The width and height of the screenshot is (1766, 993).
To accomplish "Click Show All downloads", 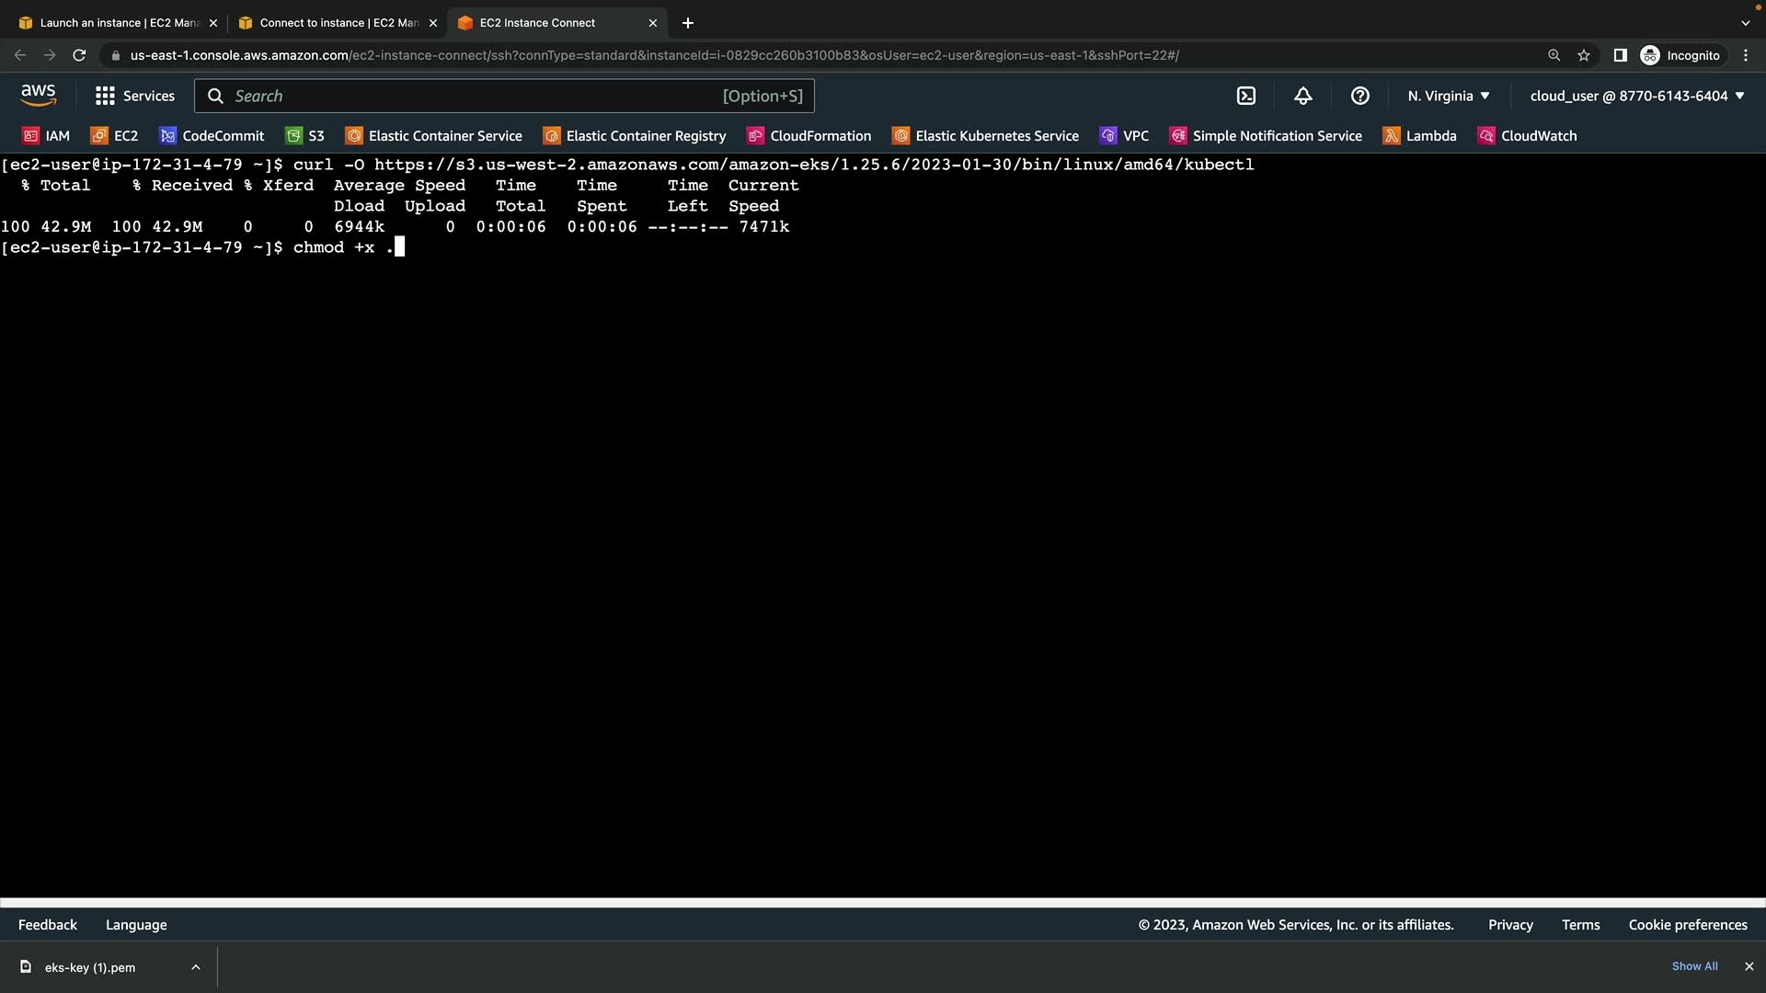I will pyautogui.click(x=1694, y=966).
